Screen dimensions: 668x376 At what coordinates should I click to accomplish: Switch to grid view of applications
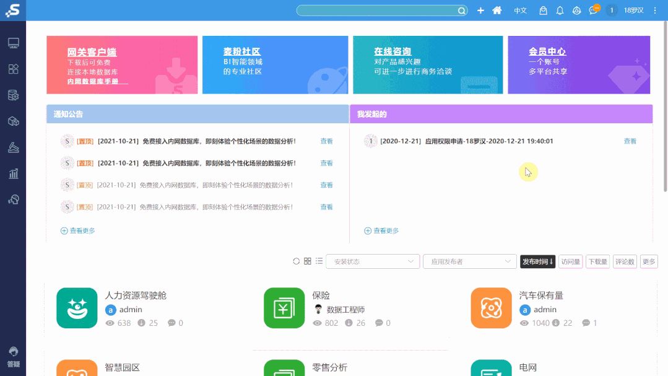coord(308,261)
